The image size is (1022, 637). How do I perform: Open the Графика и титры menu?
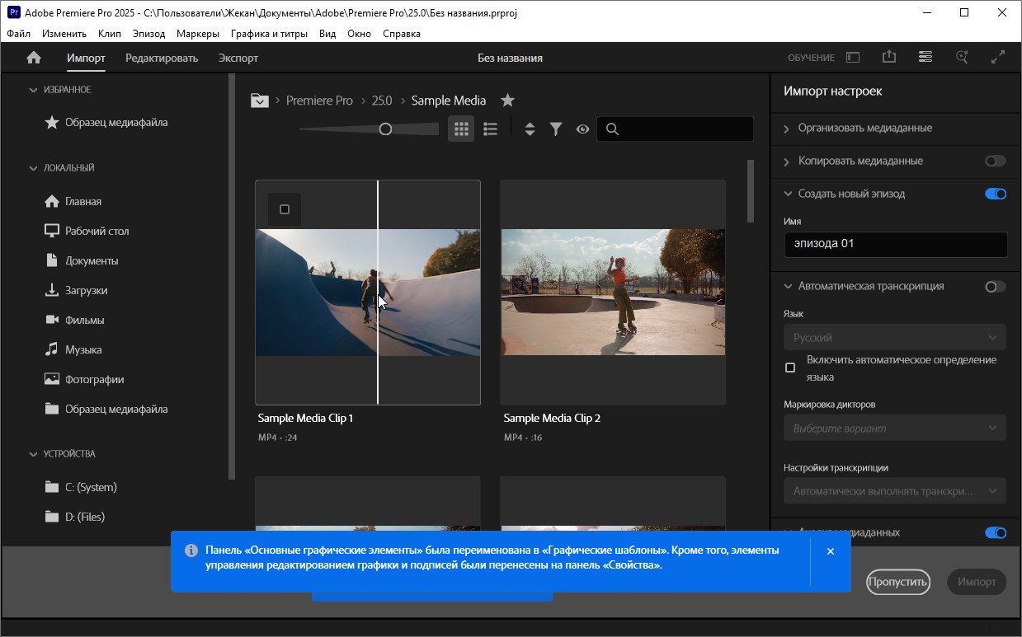[269, 34]
